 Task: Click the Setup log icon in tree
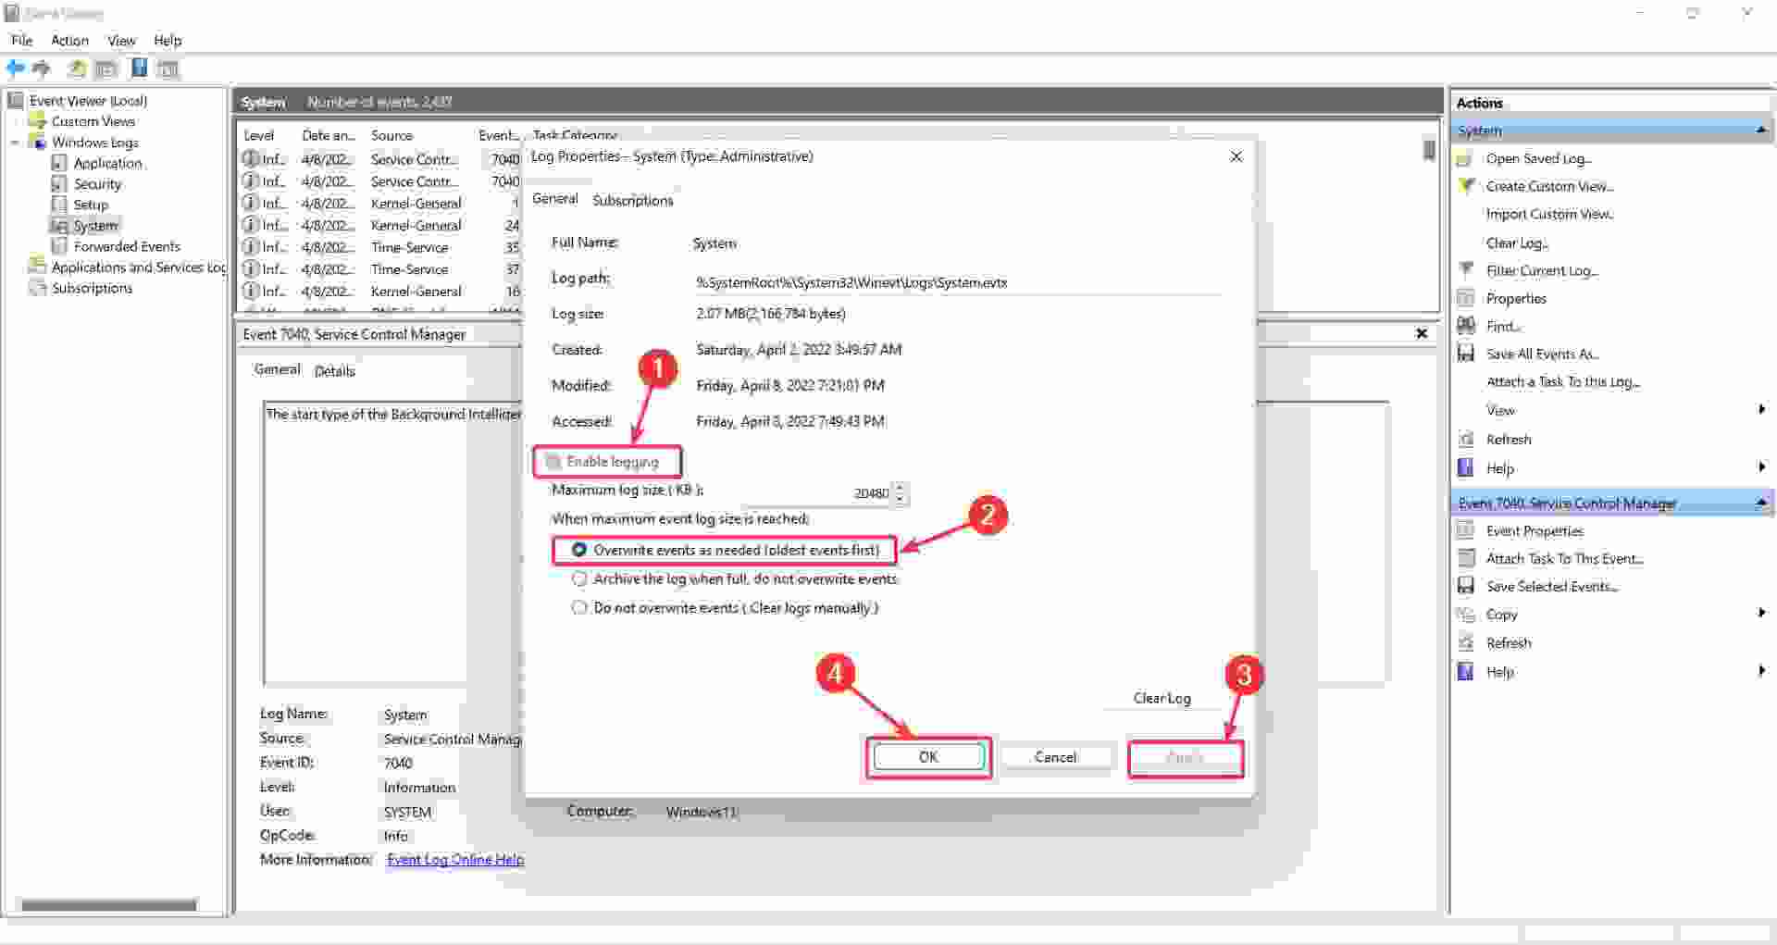[59, 205]
